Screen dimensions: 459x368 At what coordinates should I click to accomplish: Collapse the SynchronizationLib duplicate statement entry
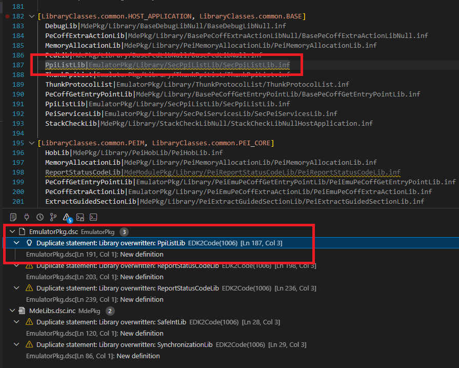coord(17,344)
